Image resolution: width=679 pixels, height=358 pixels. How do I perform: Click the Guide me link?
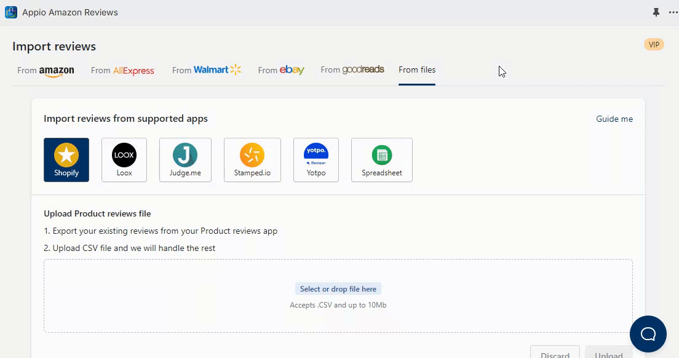[614, 119]
